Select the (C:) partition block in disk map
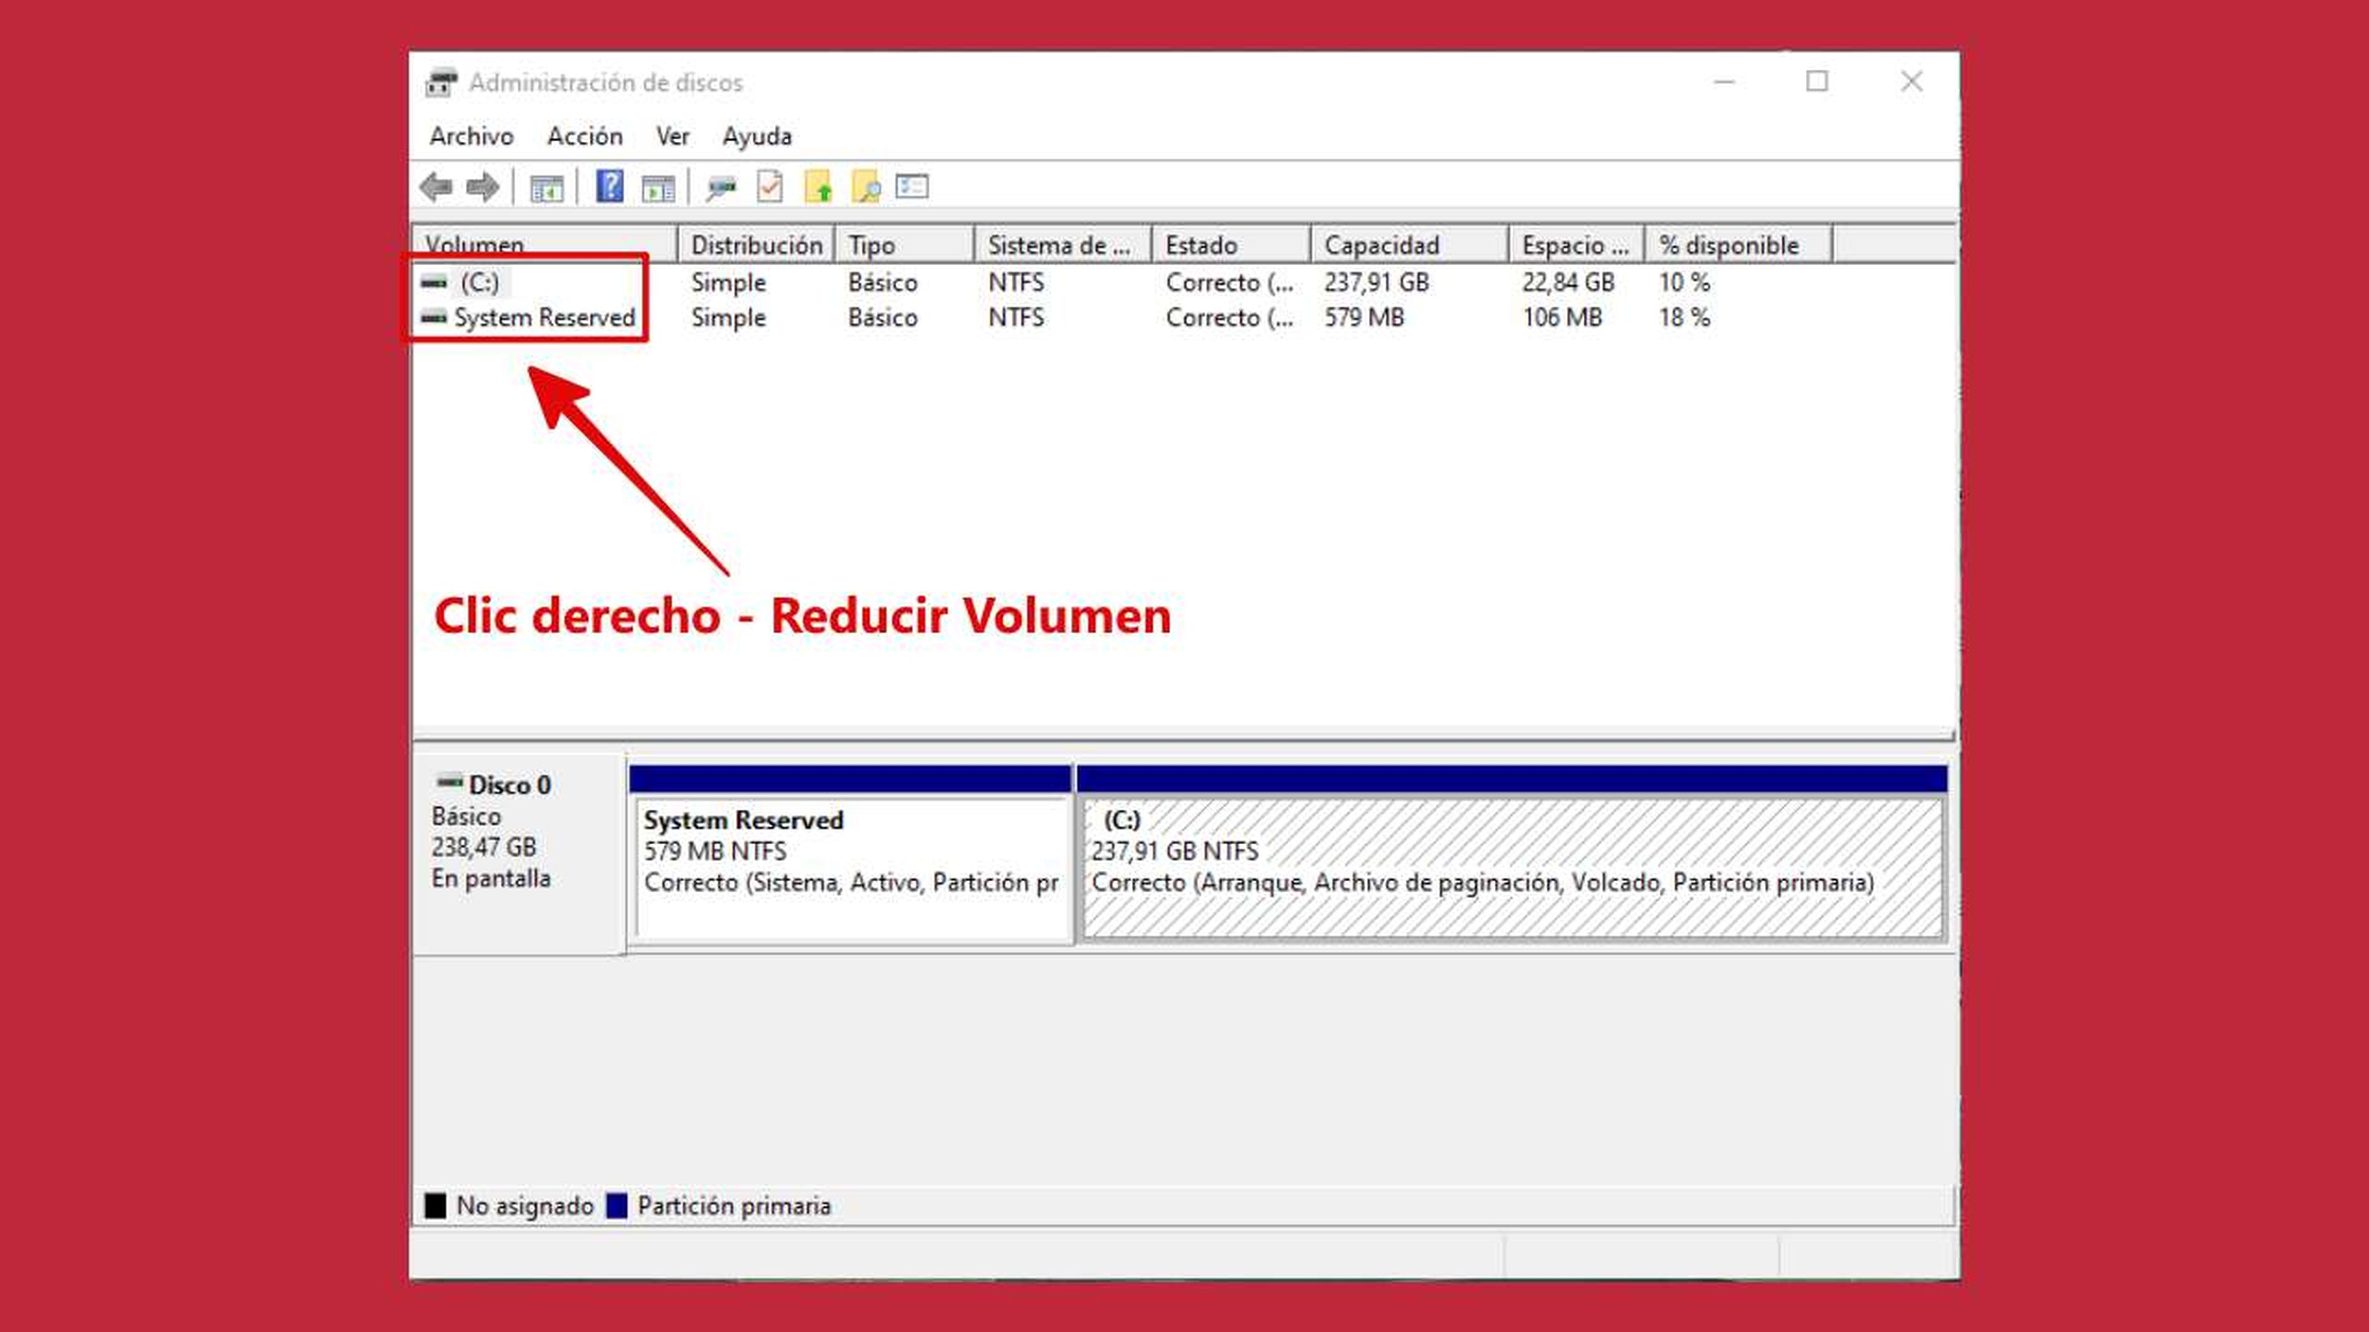Image resolution: width=2369 pixels, height=1332 pixels. click(1512, 854)
